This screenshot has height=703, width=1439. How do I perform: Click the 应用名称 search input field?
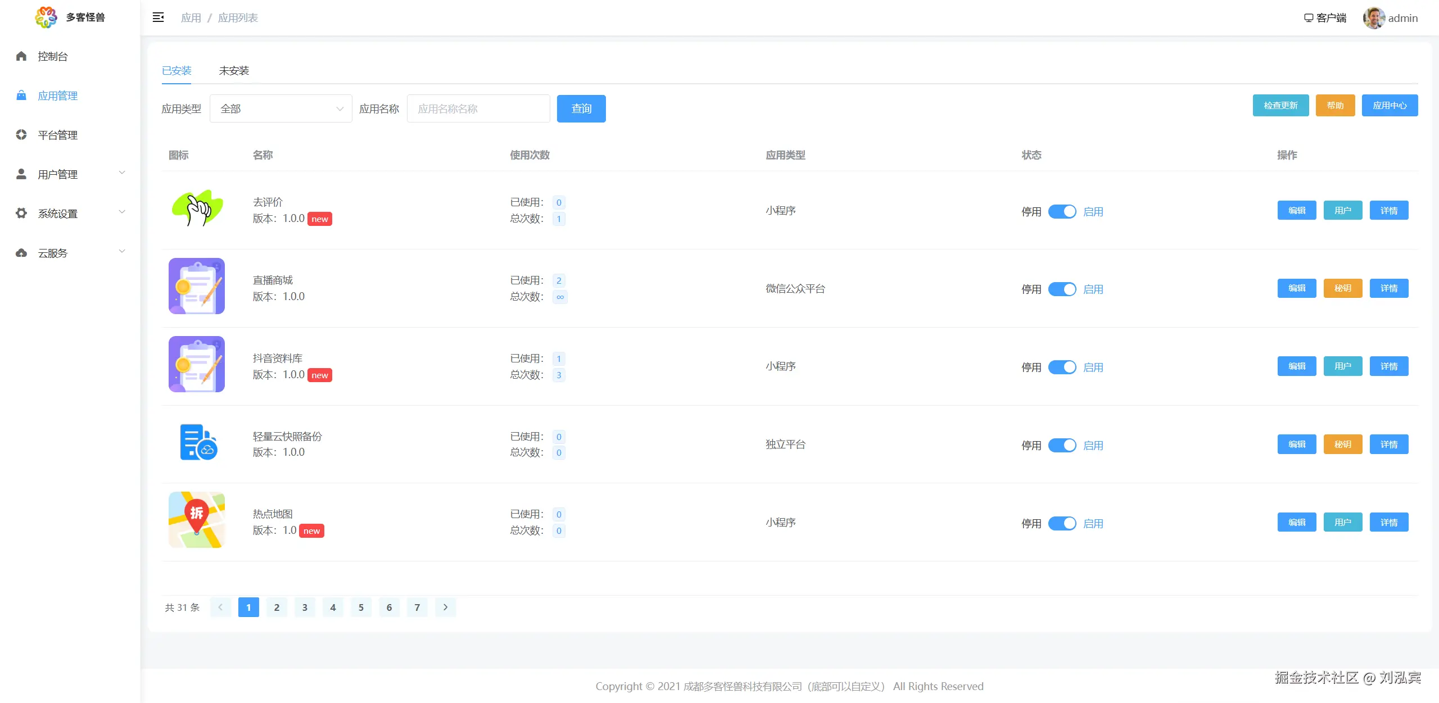tap(478, 108)
